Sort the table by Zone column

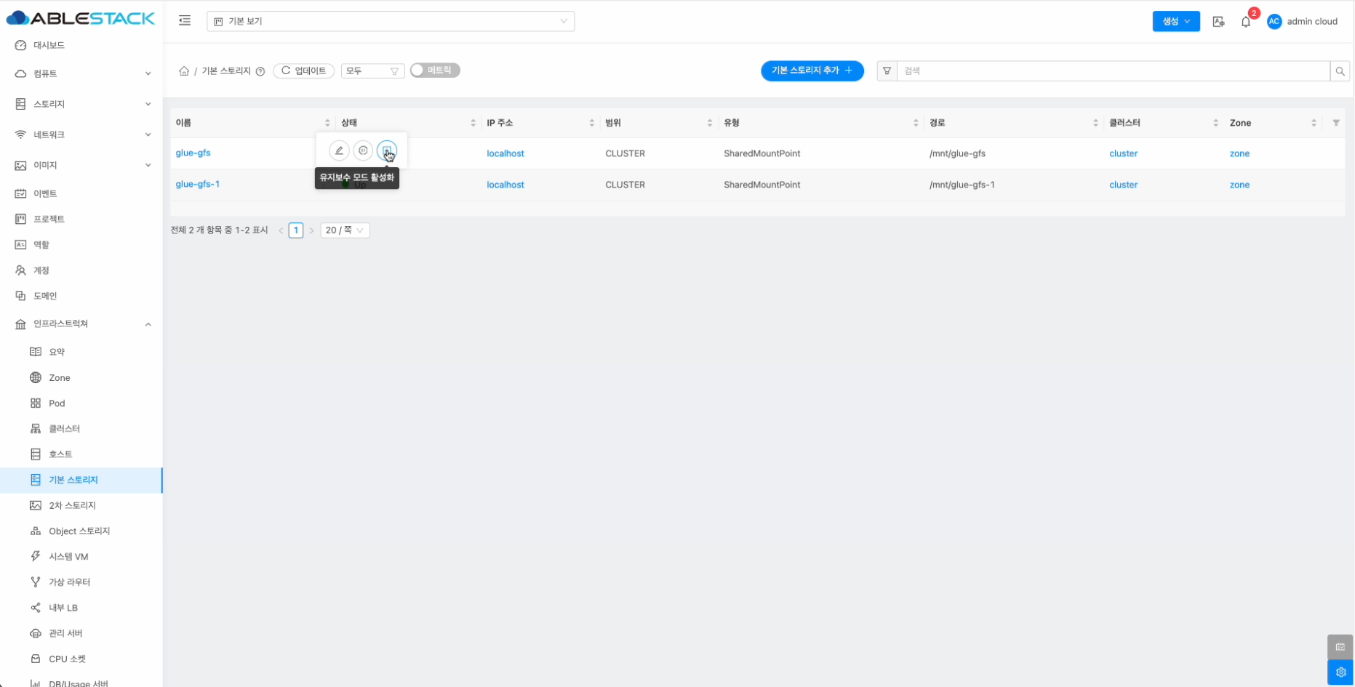click(1314, 123)
